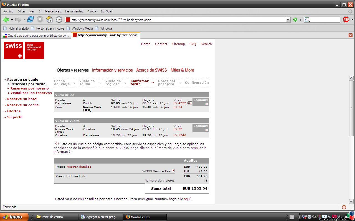Click Reservas por horario in the sidebar

point(29,88)
